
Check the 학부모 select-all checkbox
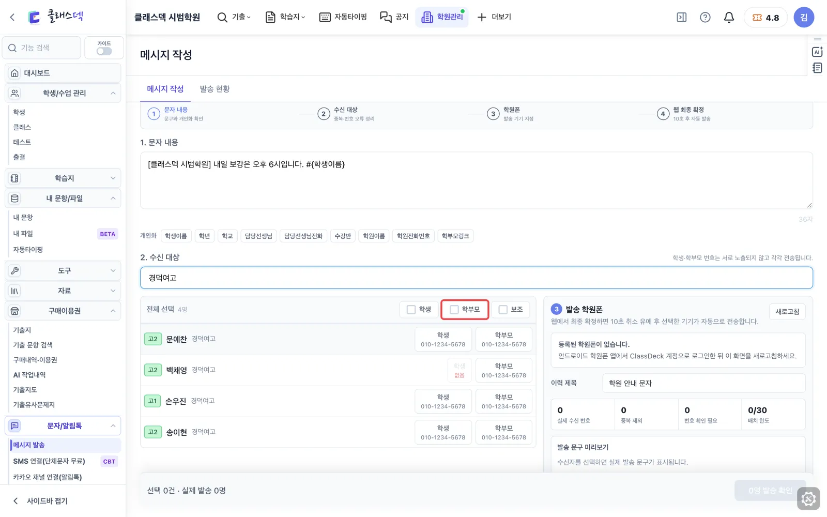coord(454,309)
